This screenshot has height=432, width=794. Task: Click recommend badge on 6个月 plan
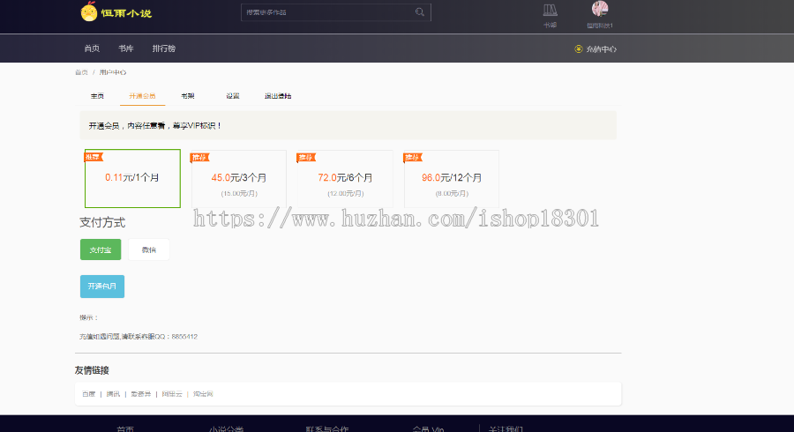click(x=306, y=157)
